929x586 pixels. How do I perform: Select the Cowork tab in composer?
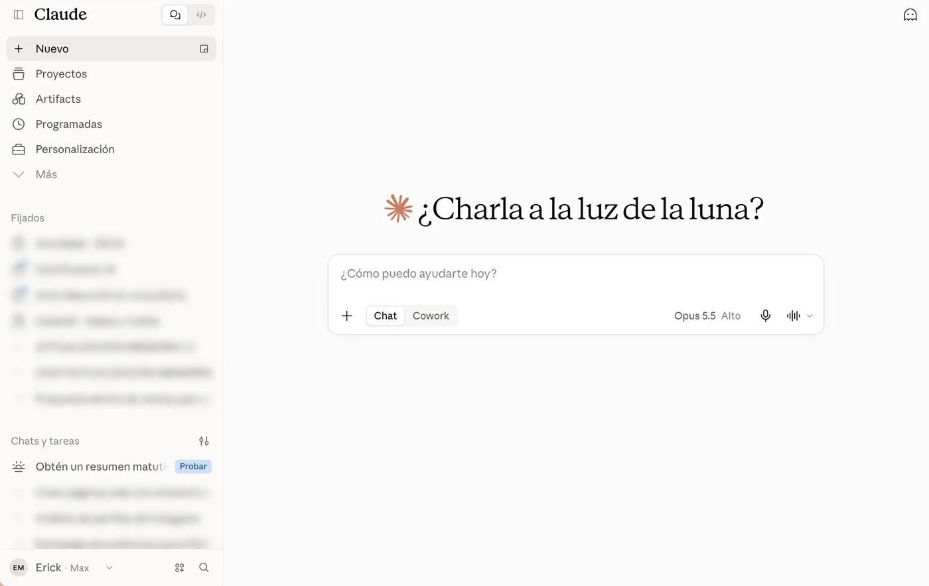pyautogui.click(x=431, y=316)
